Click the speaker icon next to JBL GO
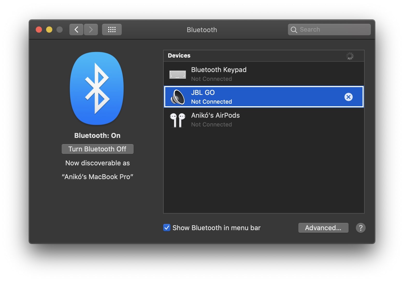This screenshot has height=282, width=404. [x=177, y=97]
